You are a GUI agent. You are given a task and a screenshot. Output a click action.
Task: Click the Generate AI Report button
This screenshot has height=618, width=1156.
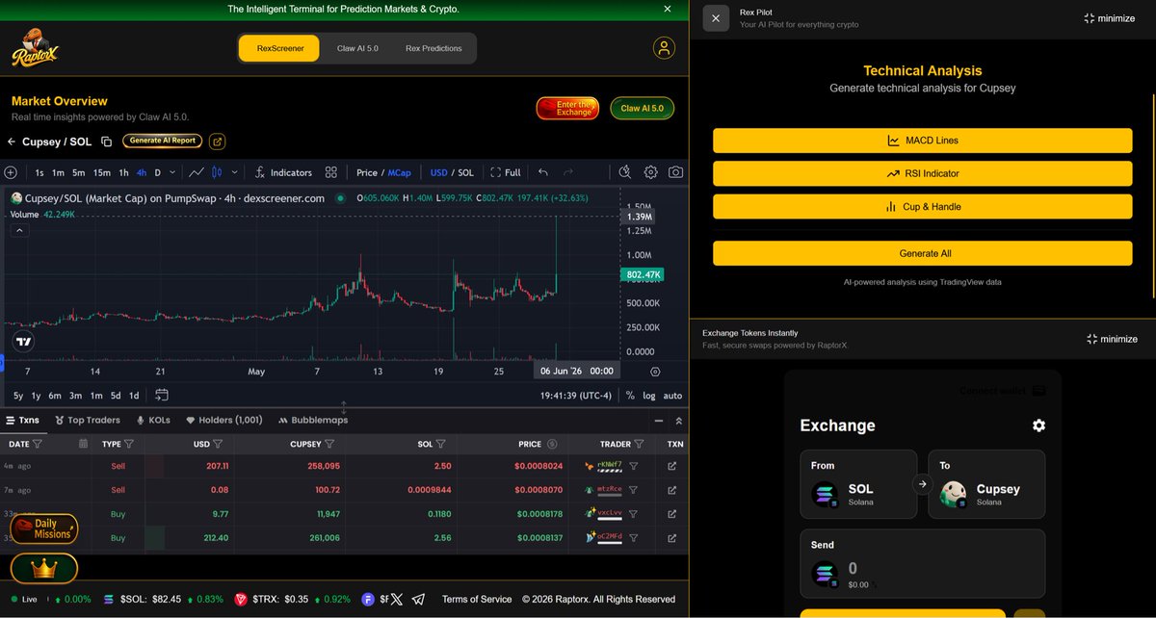tap(162, 141)
